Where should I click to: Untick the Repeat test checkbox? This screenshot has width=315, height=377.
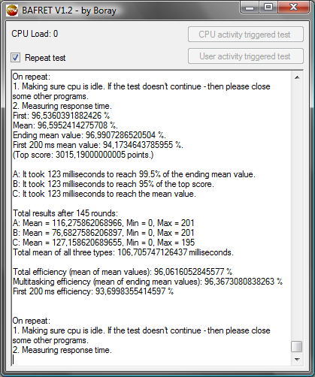16,58
